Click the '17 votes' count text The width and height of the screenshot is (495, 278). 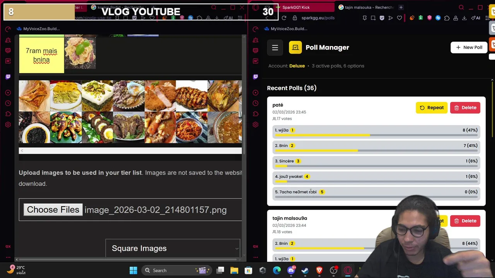coord(284,119)
